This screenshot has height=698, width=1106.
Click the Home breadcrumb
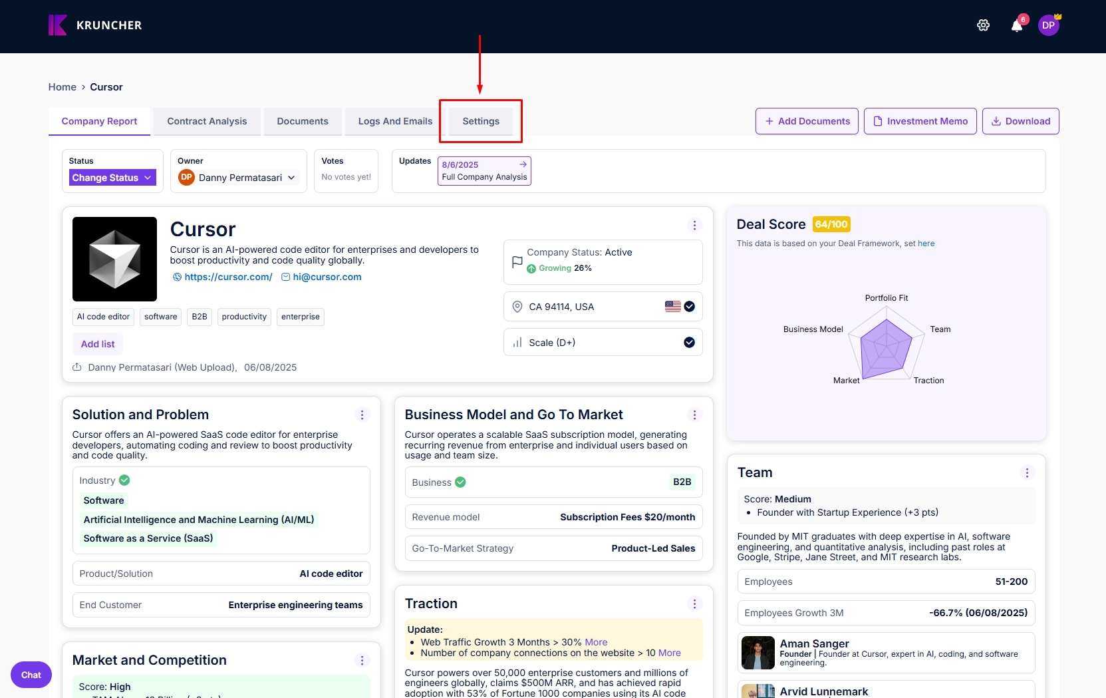point(62,87)
